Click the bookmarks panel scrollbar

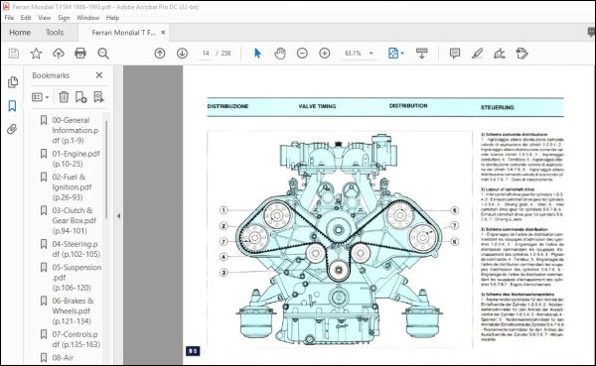click(x=106, y=169)
